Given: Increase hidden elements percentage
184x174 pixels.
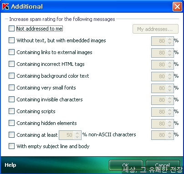Looking at the screenshot, I should [169, 122].
